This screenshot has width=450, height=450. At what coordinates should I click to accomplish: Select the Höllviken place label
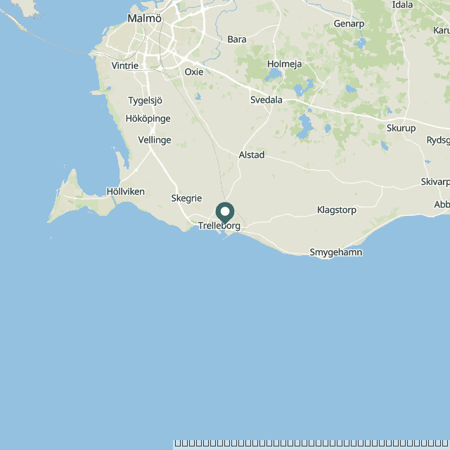click(126, 191)
